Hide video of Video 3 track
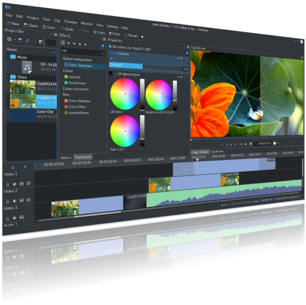Screen dimensions: 306x305 (x=22, y=217)
